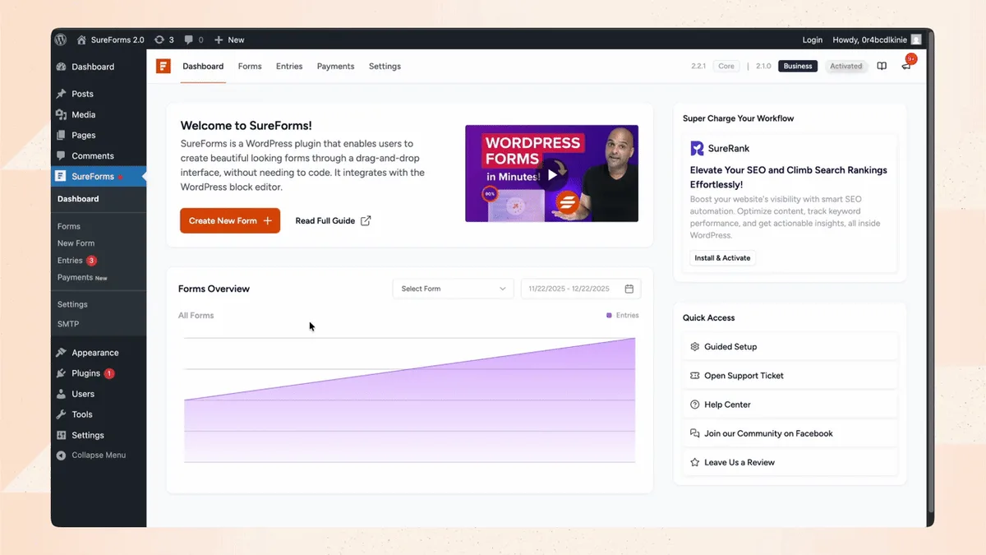986x555 pixels.
Task: Click the Posts pin icon
Action: click(x=61, y=94)
